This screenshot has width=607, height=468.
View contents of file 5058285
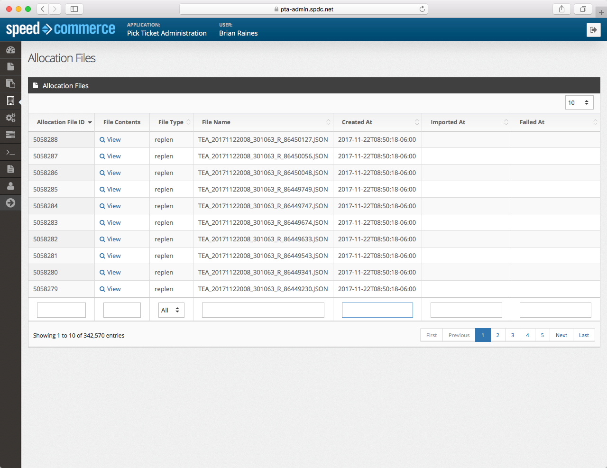[110, 189]
